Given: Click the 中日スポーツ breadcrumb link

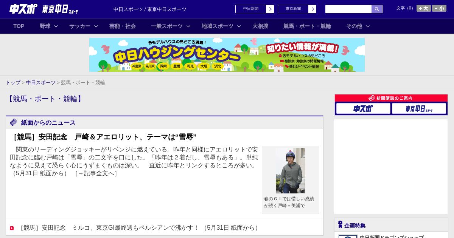Looking at the screenshot, I should click(x=41, y=83).
